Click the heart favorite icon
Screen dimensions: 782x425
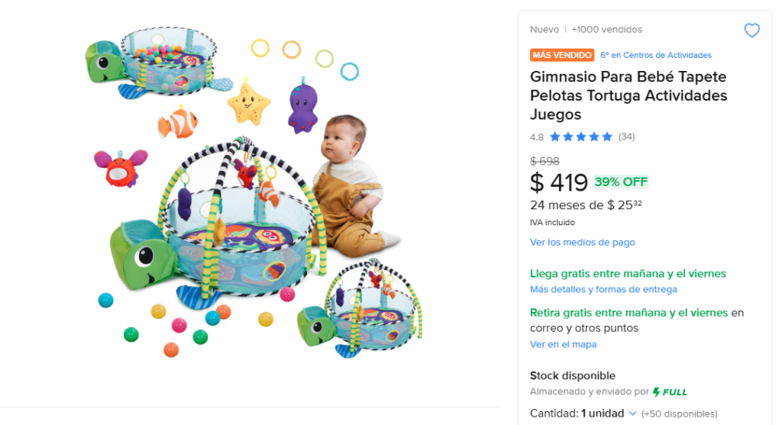751,31
